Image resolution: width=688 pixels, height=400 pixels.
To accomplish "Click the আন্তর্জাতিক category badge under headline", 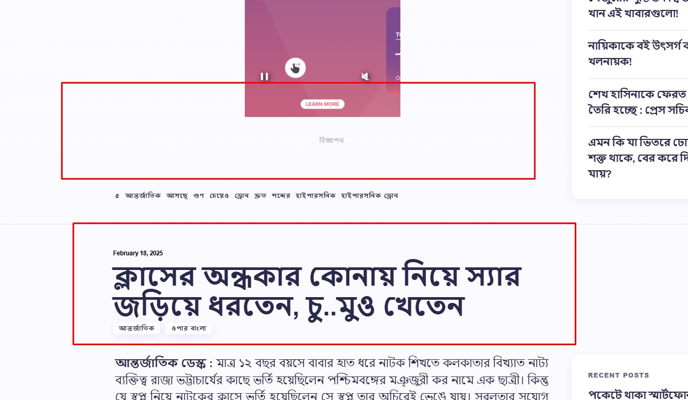I will pos(137,328).
